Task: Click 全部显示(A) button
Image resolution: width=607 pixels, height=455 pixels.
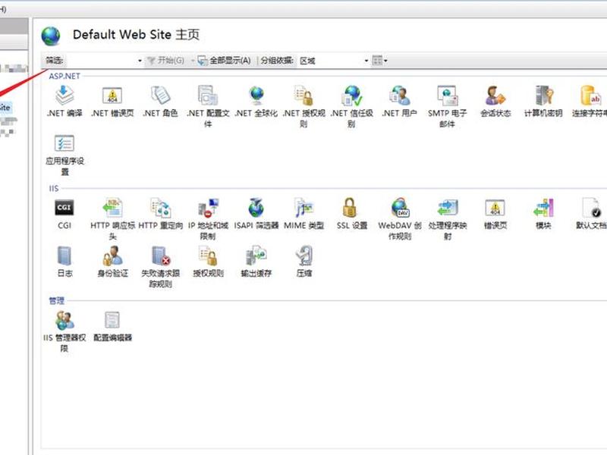Action: pos(225,61)
